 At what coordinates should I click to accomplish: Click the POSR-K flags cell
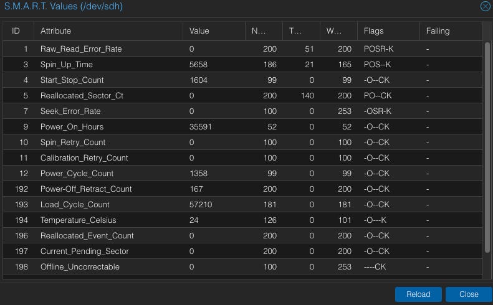pyautogui.click(x=378, y=49)
